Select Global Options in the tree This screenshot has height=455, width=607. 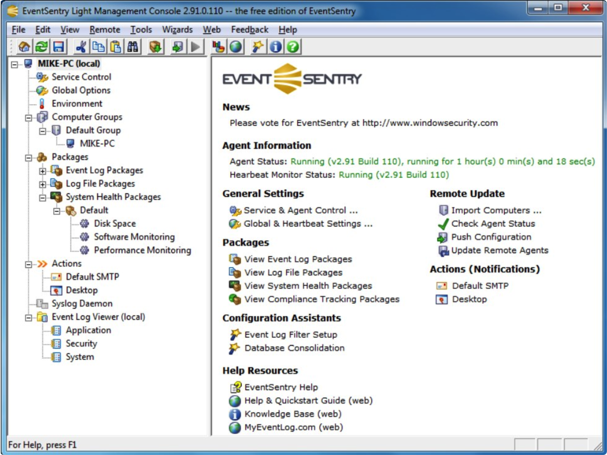tap(81, 90)
